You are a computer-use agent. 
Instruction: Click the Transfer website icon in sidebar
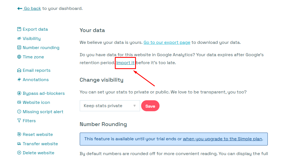[19, 144]
